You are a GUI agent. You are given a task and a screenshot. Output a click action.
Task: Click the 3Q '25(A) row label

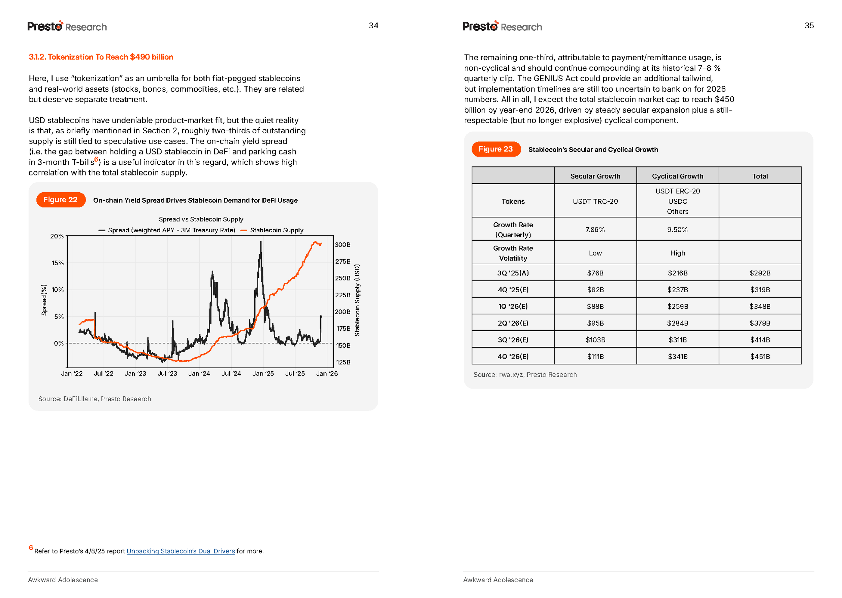[x=513, y=273]
